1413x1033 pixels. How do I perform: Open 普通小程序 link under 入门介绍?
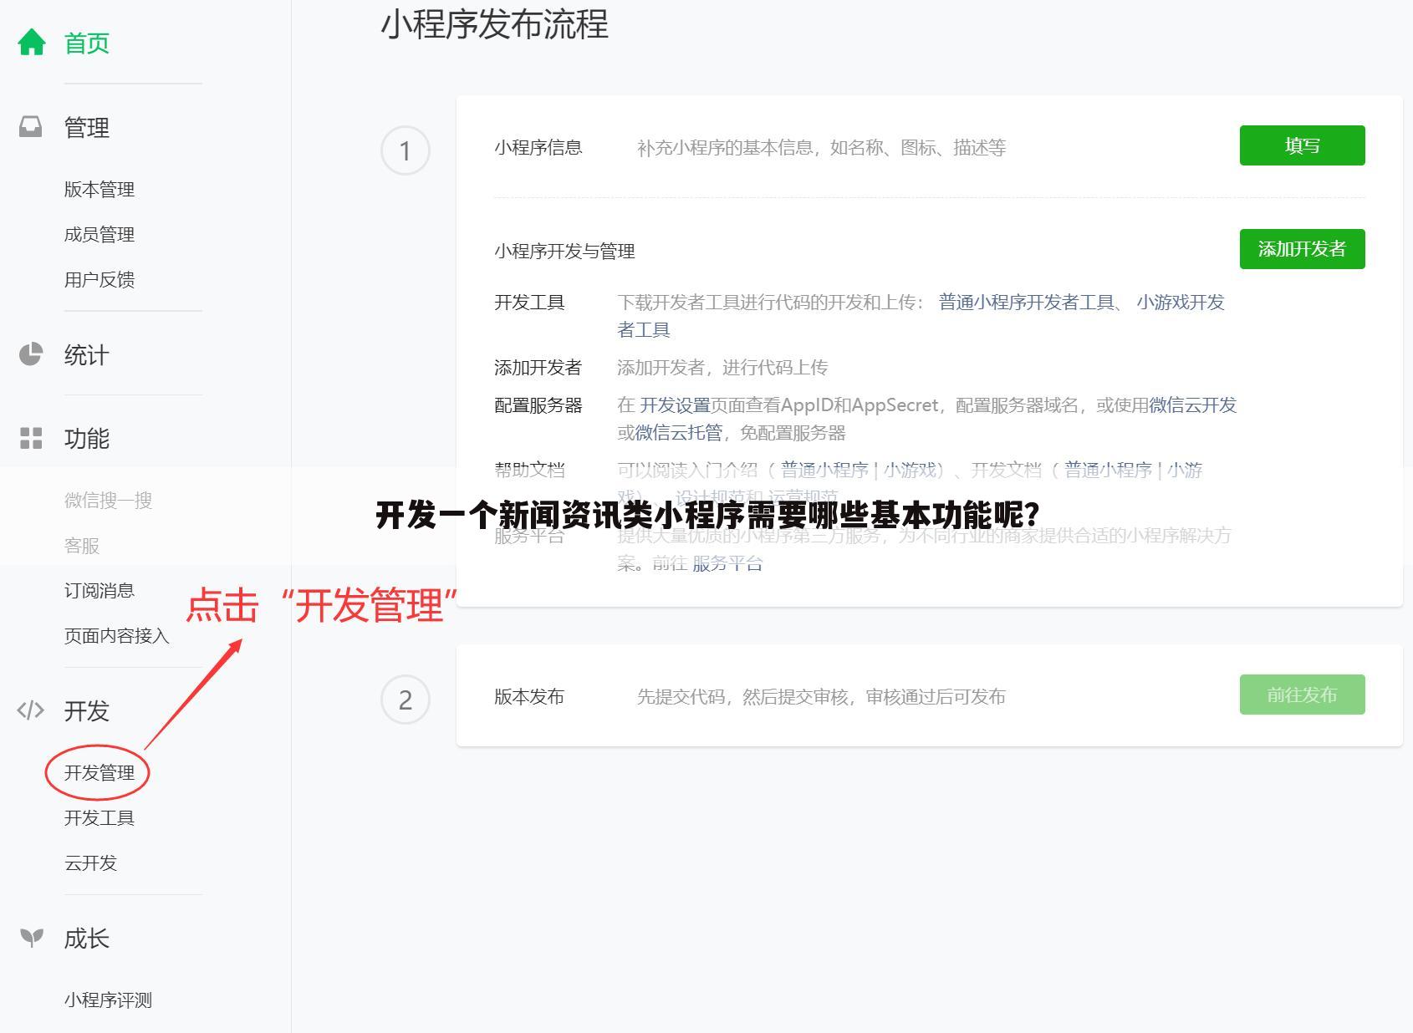pos(824,471)
